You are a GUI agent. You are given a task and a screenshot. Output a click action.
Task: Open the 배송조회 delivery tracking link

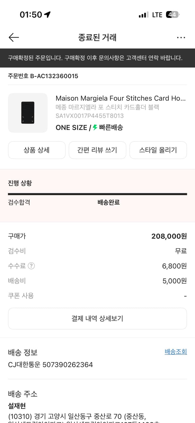pos(176,352)
